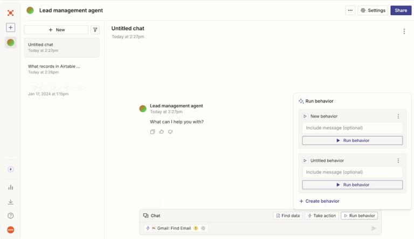
Task: Open the Zapier home logo icon
Action: (x=11, y=13)
